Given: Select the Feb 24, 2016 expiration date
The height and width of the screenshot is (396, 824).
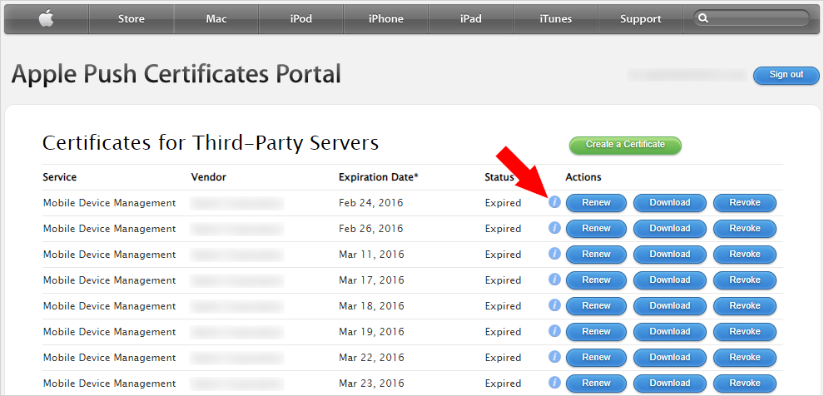Looking at the screenshot, I should [371, 203].
